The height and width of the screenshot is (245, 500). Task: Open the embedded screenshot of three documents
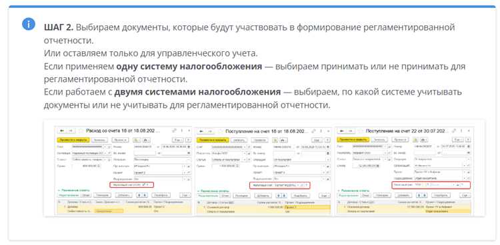(x=264, y=168)
